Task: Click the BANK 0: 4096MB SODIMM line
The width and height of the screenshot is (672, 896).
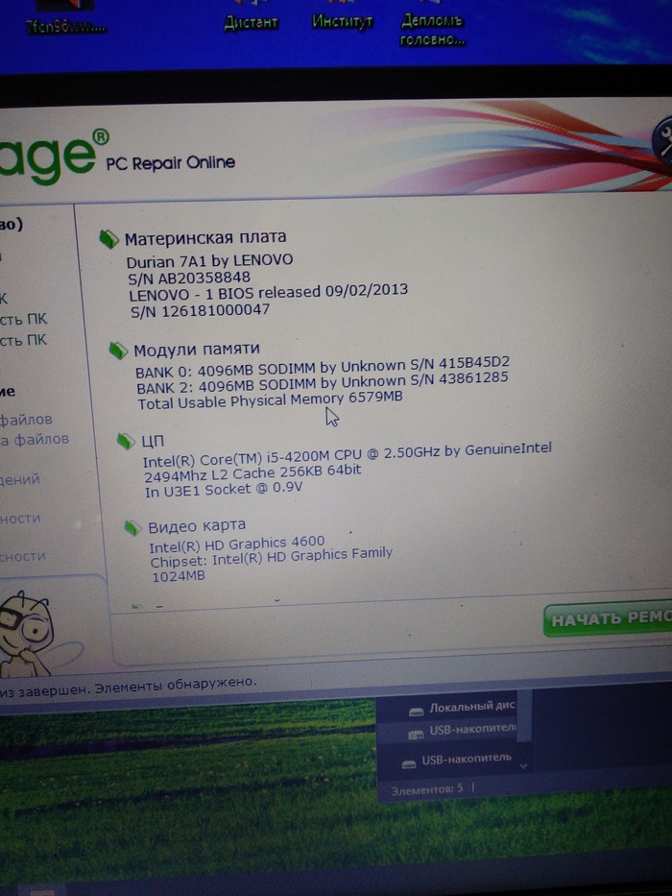Action: point(323,368)
